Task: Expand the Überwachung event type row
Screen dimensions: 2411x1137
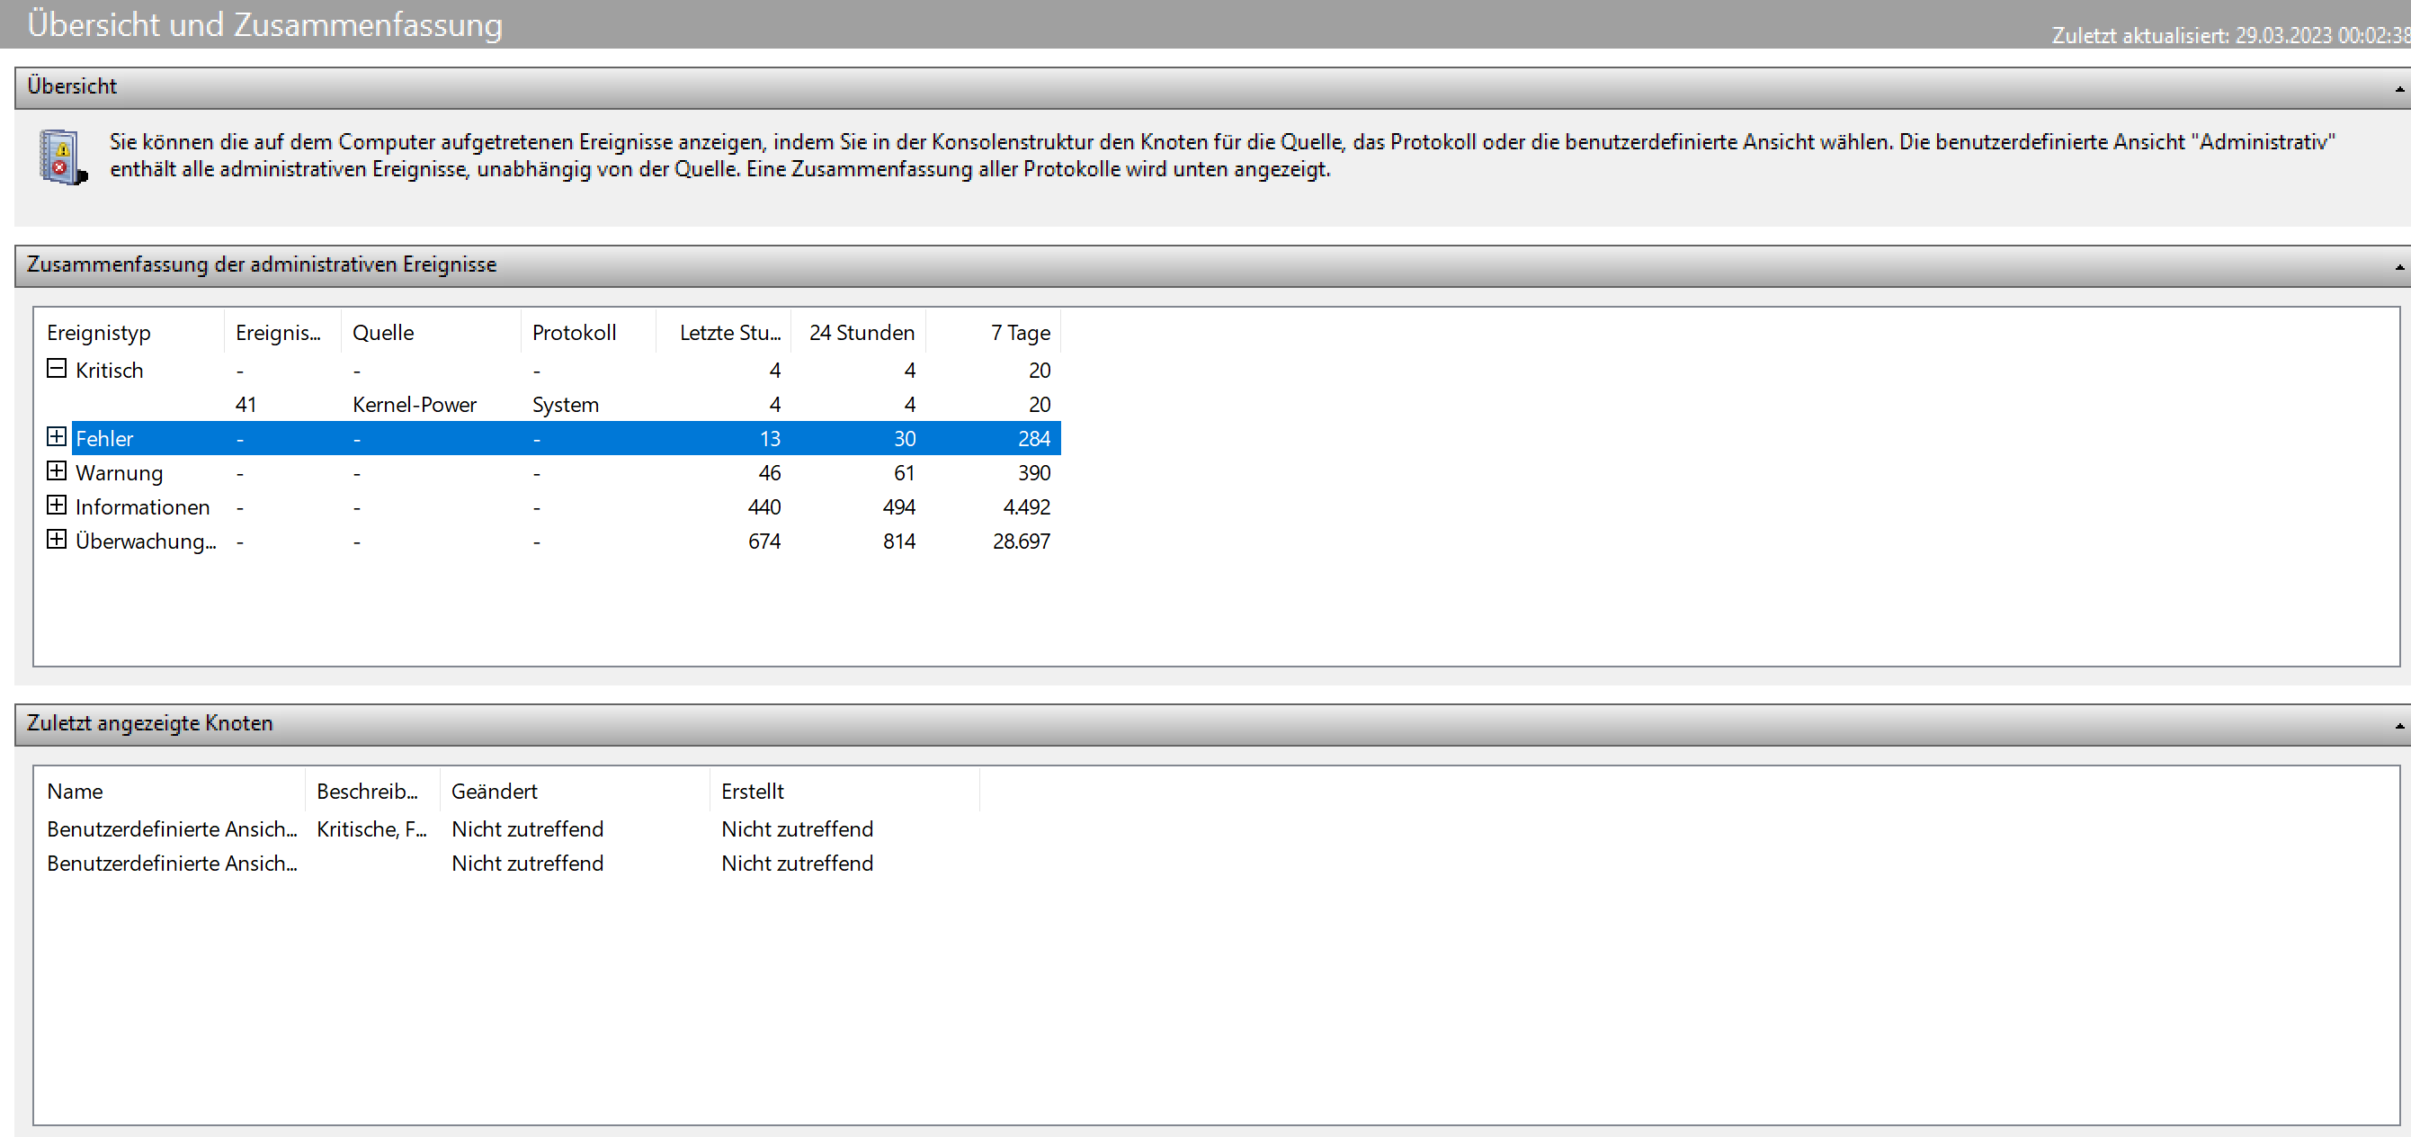Action: point(56,540)
